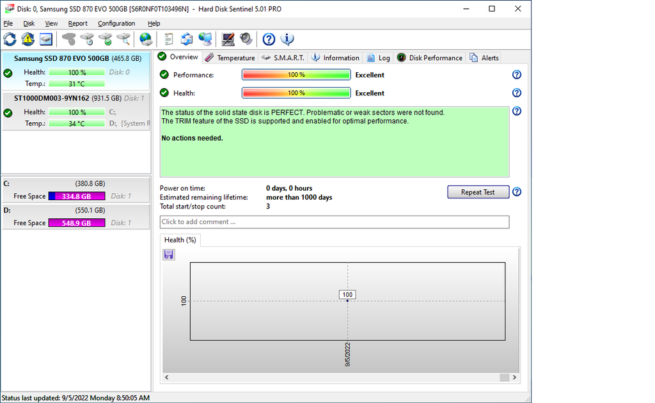Image resolution: width=655 pixels, height=403 pixels.
Task: Open the Report menu
Action: point(77,24)
